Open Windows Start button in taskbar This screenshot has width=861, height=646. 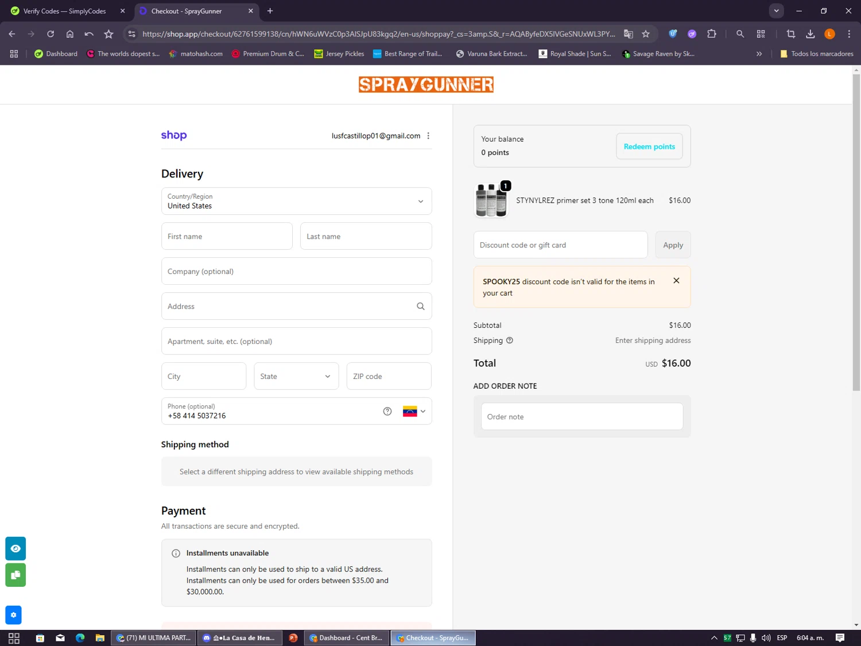(14, 638)
